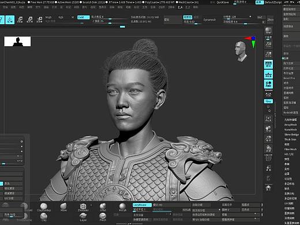Toggle the Draw mode button
This screenshot has width=300, height=225.
[x=10, y=20]
